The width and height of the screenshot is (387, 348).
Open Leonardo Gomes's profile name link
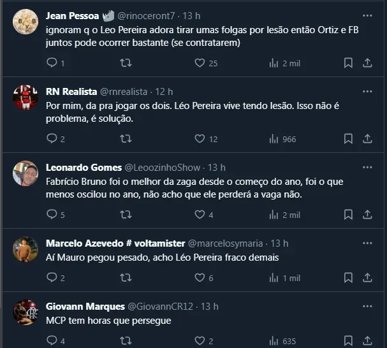tap(84, 168)
